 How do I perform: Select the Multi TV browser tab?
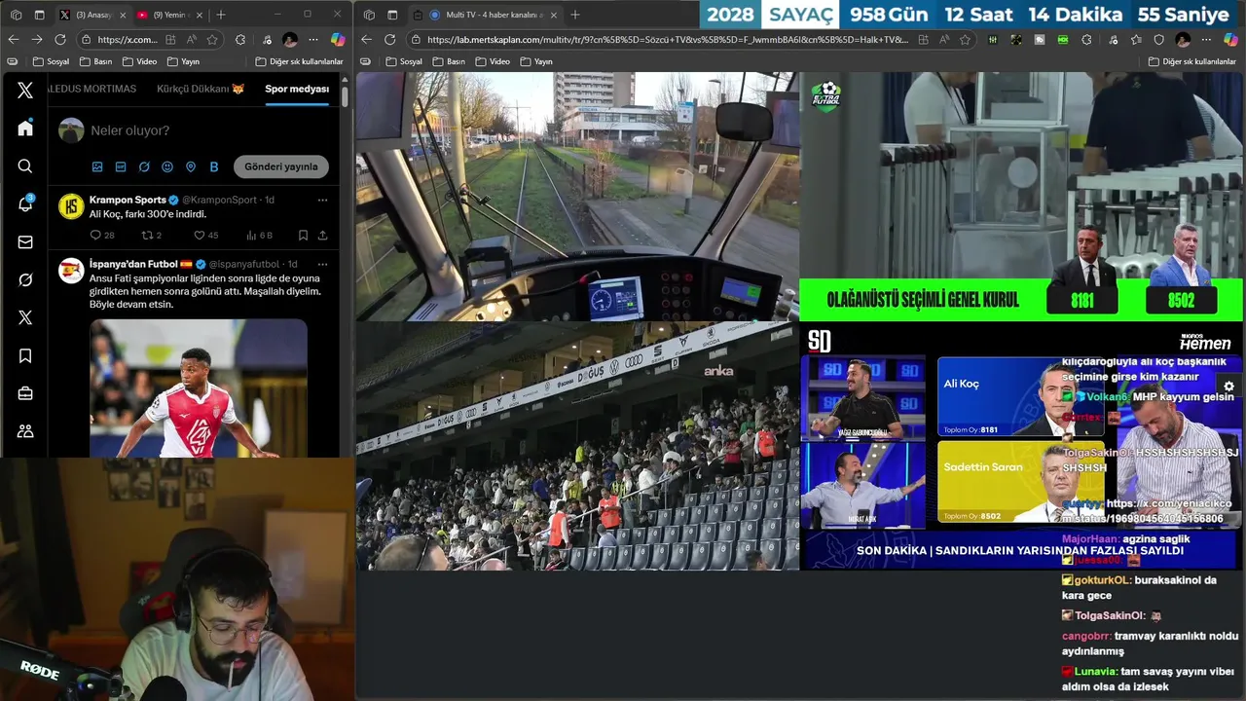[x=484, y=15]
